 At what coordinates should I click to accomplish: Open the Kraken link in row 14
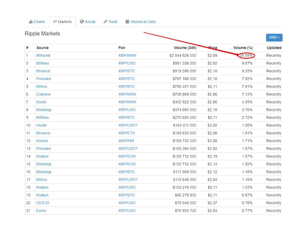(43, 156)
